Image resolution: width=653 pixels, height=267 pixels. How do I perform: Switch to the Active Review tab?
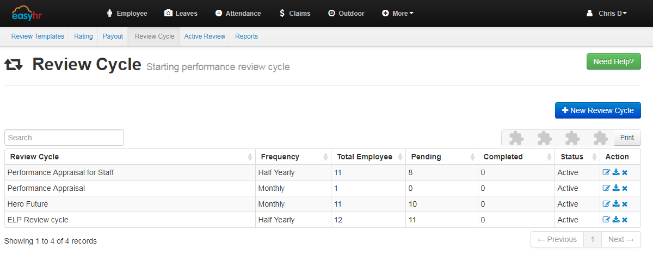205,36
